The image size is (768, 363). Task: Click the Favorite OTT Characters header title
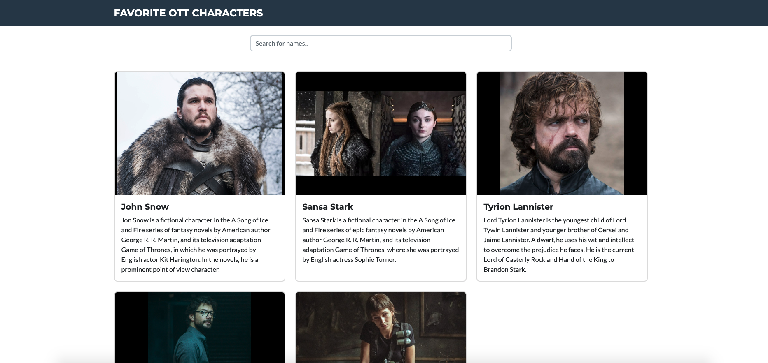(x=188, y=13)
